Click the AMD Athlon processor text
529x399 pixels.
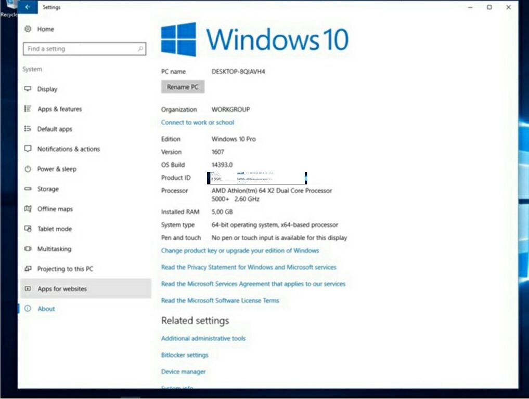point(272,195)
